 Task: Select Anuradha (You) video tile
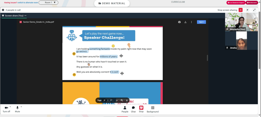click(x=241, y=22)
